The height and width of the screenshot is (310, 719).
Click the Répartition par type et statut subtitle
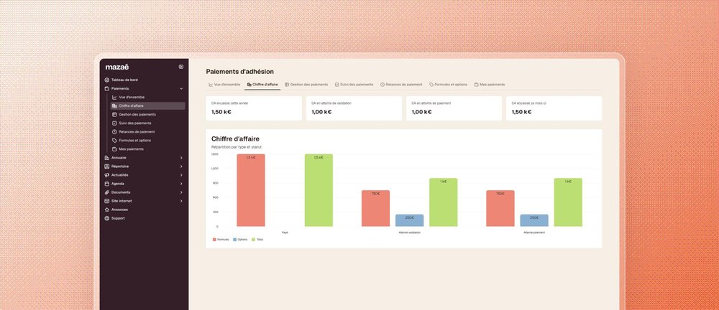(x=237, y=147)
